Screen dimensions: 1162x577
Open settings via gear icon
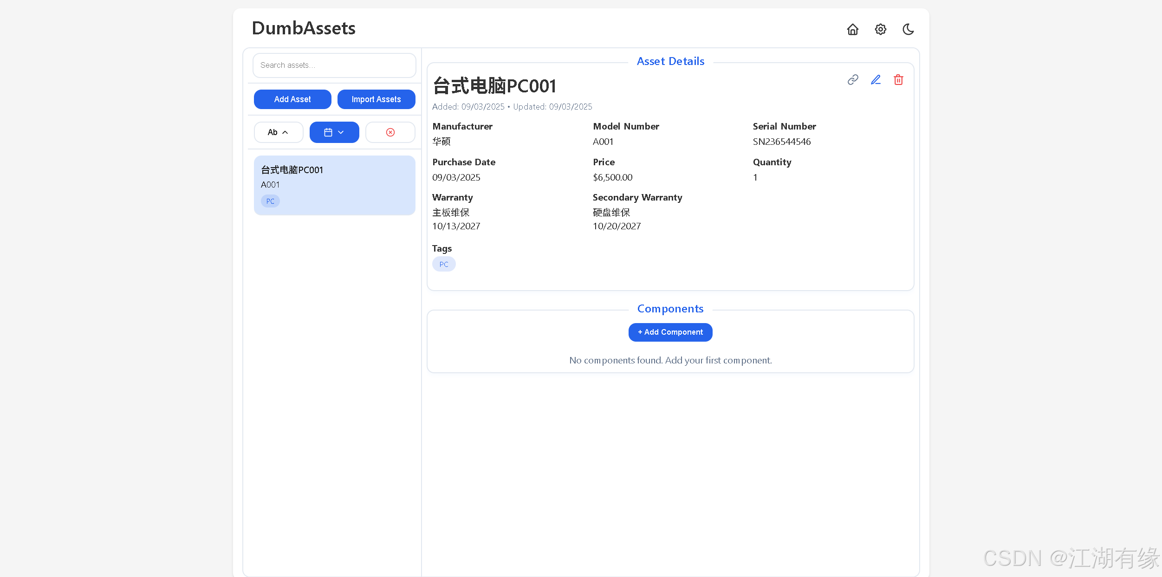coord(880,30)
